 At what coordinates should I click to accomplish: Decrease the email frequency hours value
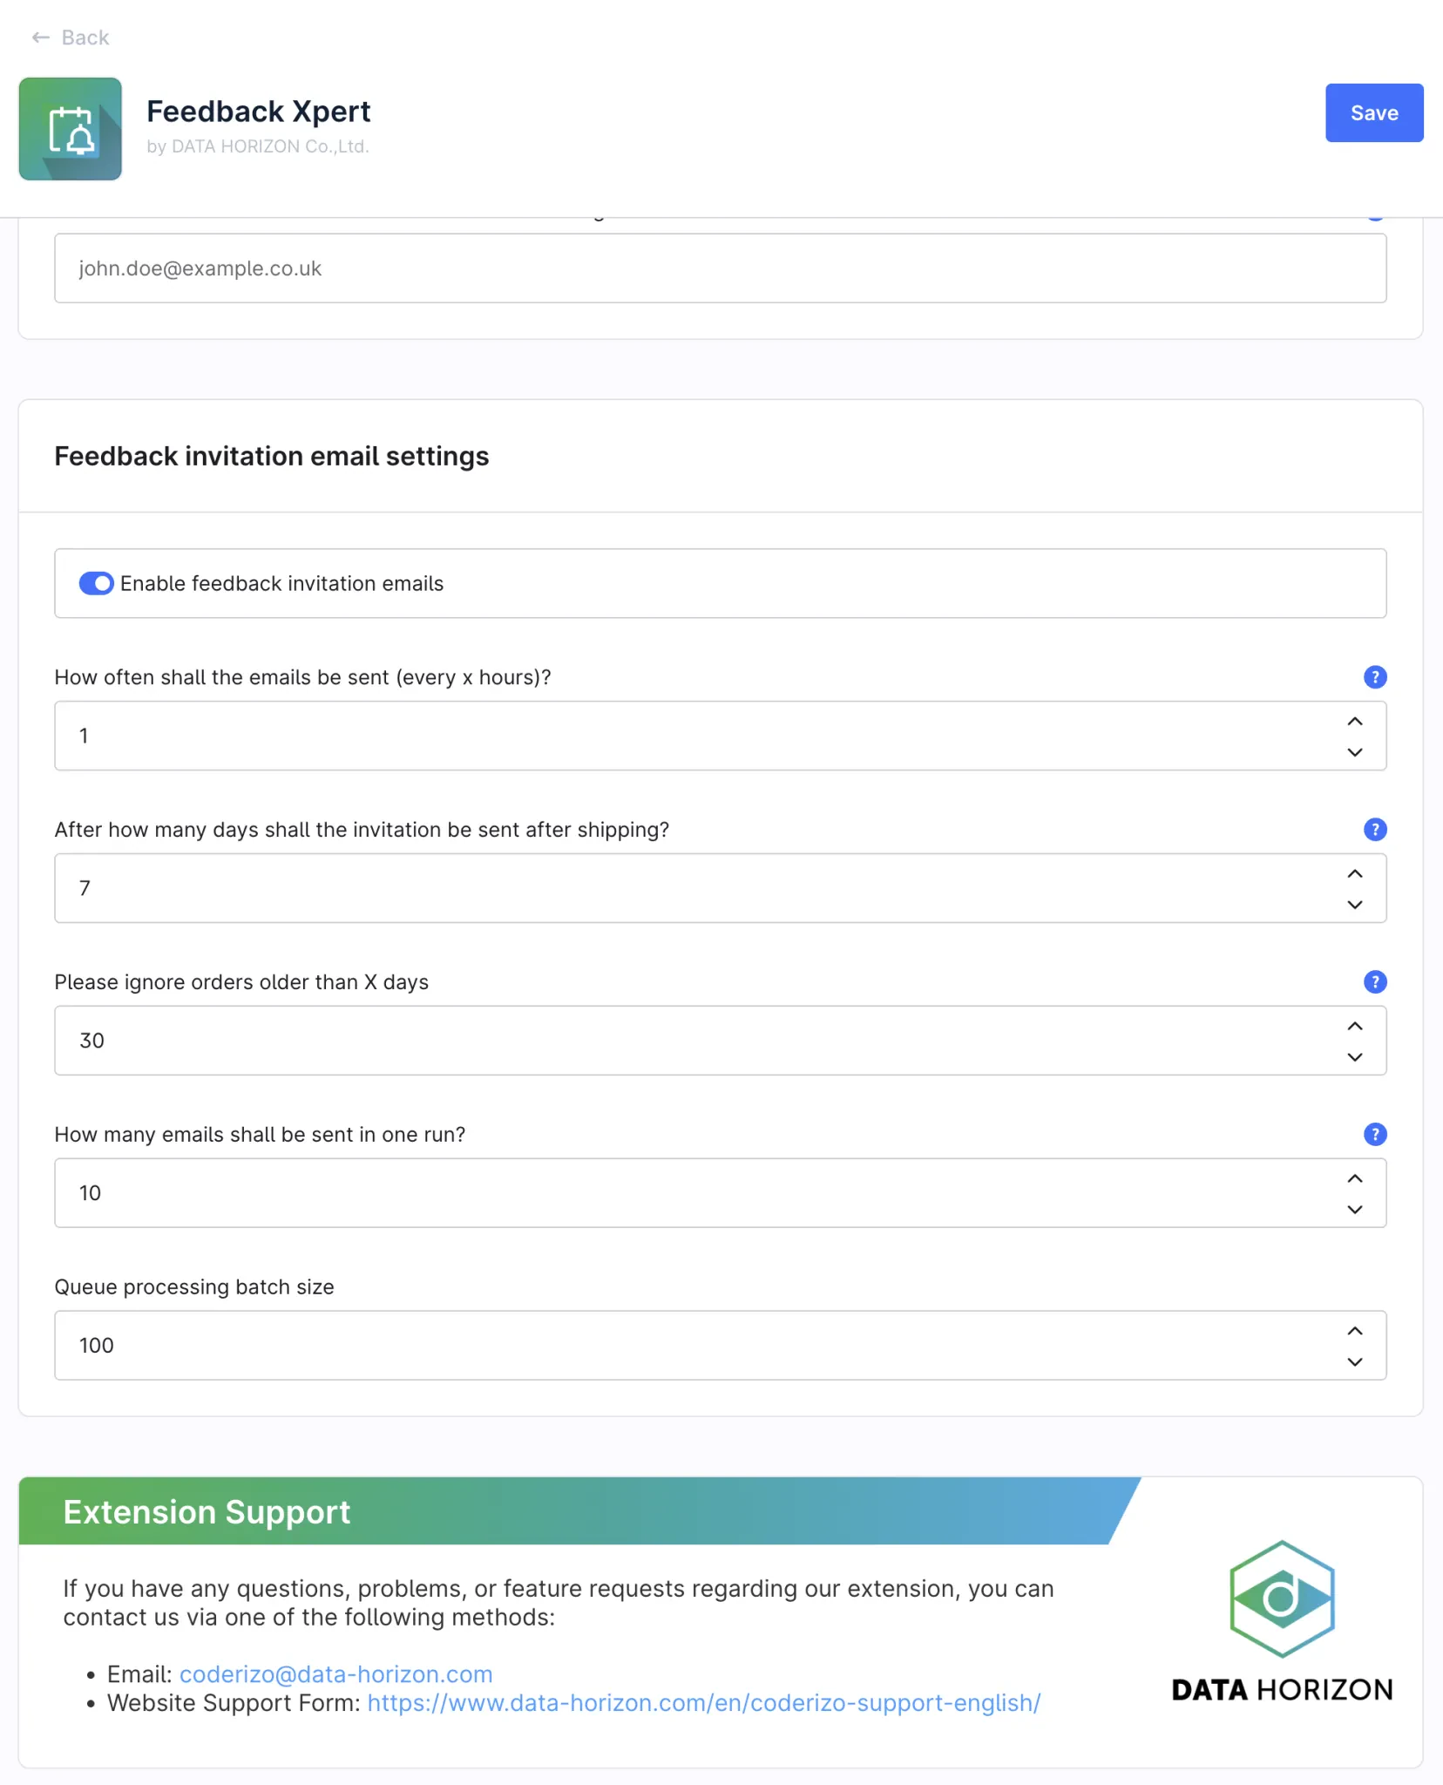(x=1355, y=752)
